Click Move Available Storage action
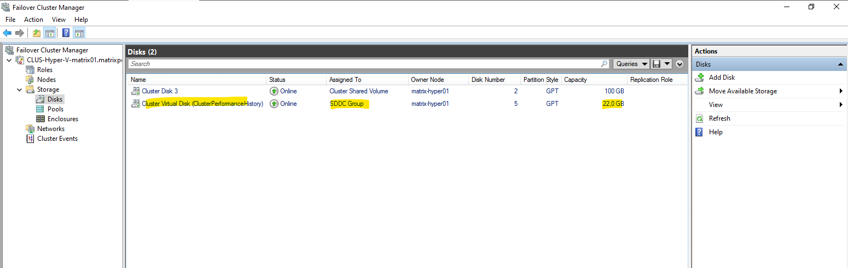This screenshot has width=848, height=268. [742, 91]
